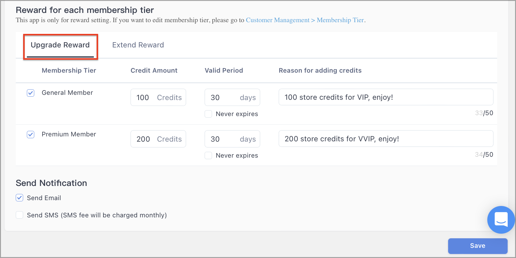516x258 pixels.
Task: Click the Reward for each membership tier heading
Action: (x=85, y=10)
